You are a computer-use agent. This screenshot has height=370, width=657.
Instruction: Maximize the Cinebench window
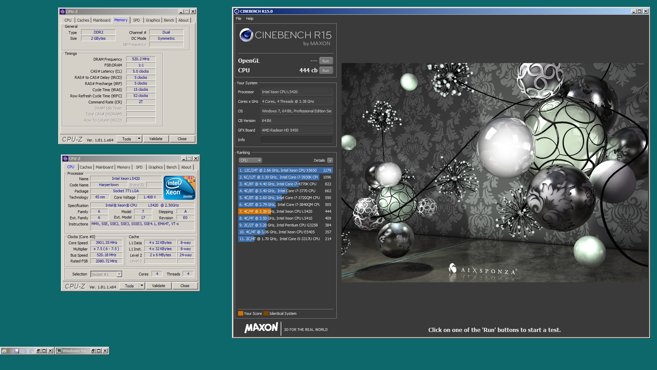[x=639, y=11]
